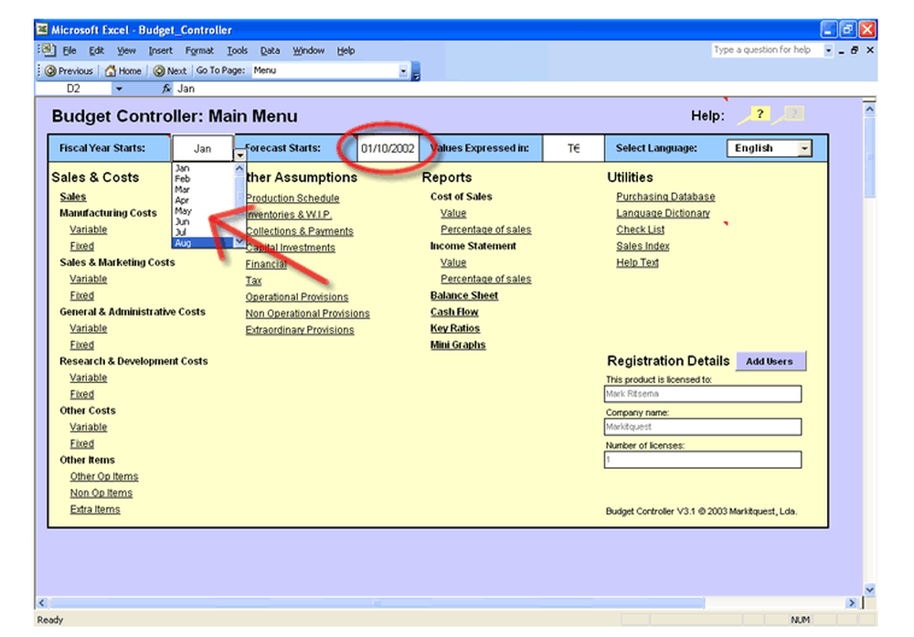This screenshot has width=914, height=637.
Task: Open Value under Cost of Sales
Action: click(453, 213)
